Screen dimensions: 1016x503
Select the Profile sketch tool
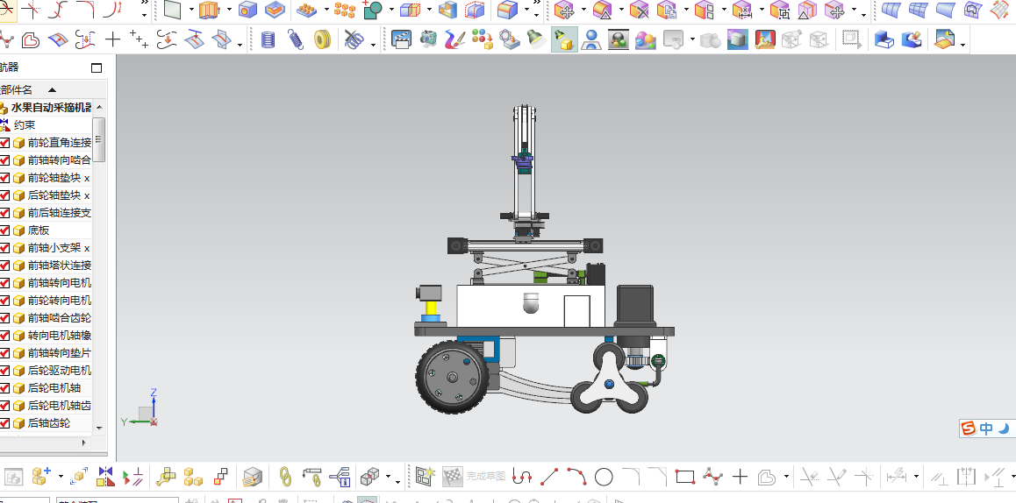(x=522, y=478)
